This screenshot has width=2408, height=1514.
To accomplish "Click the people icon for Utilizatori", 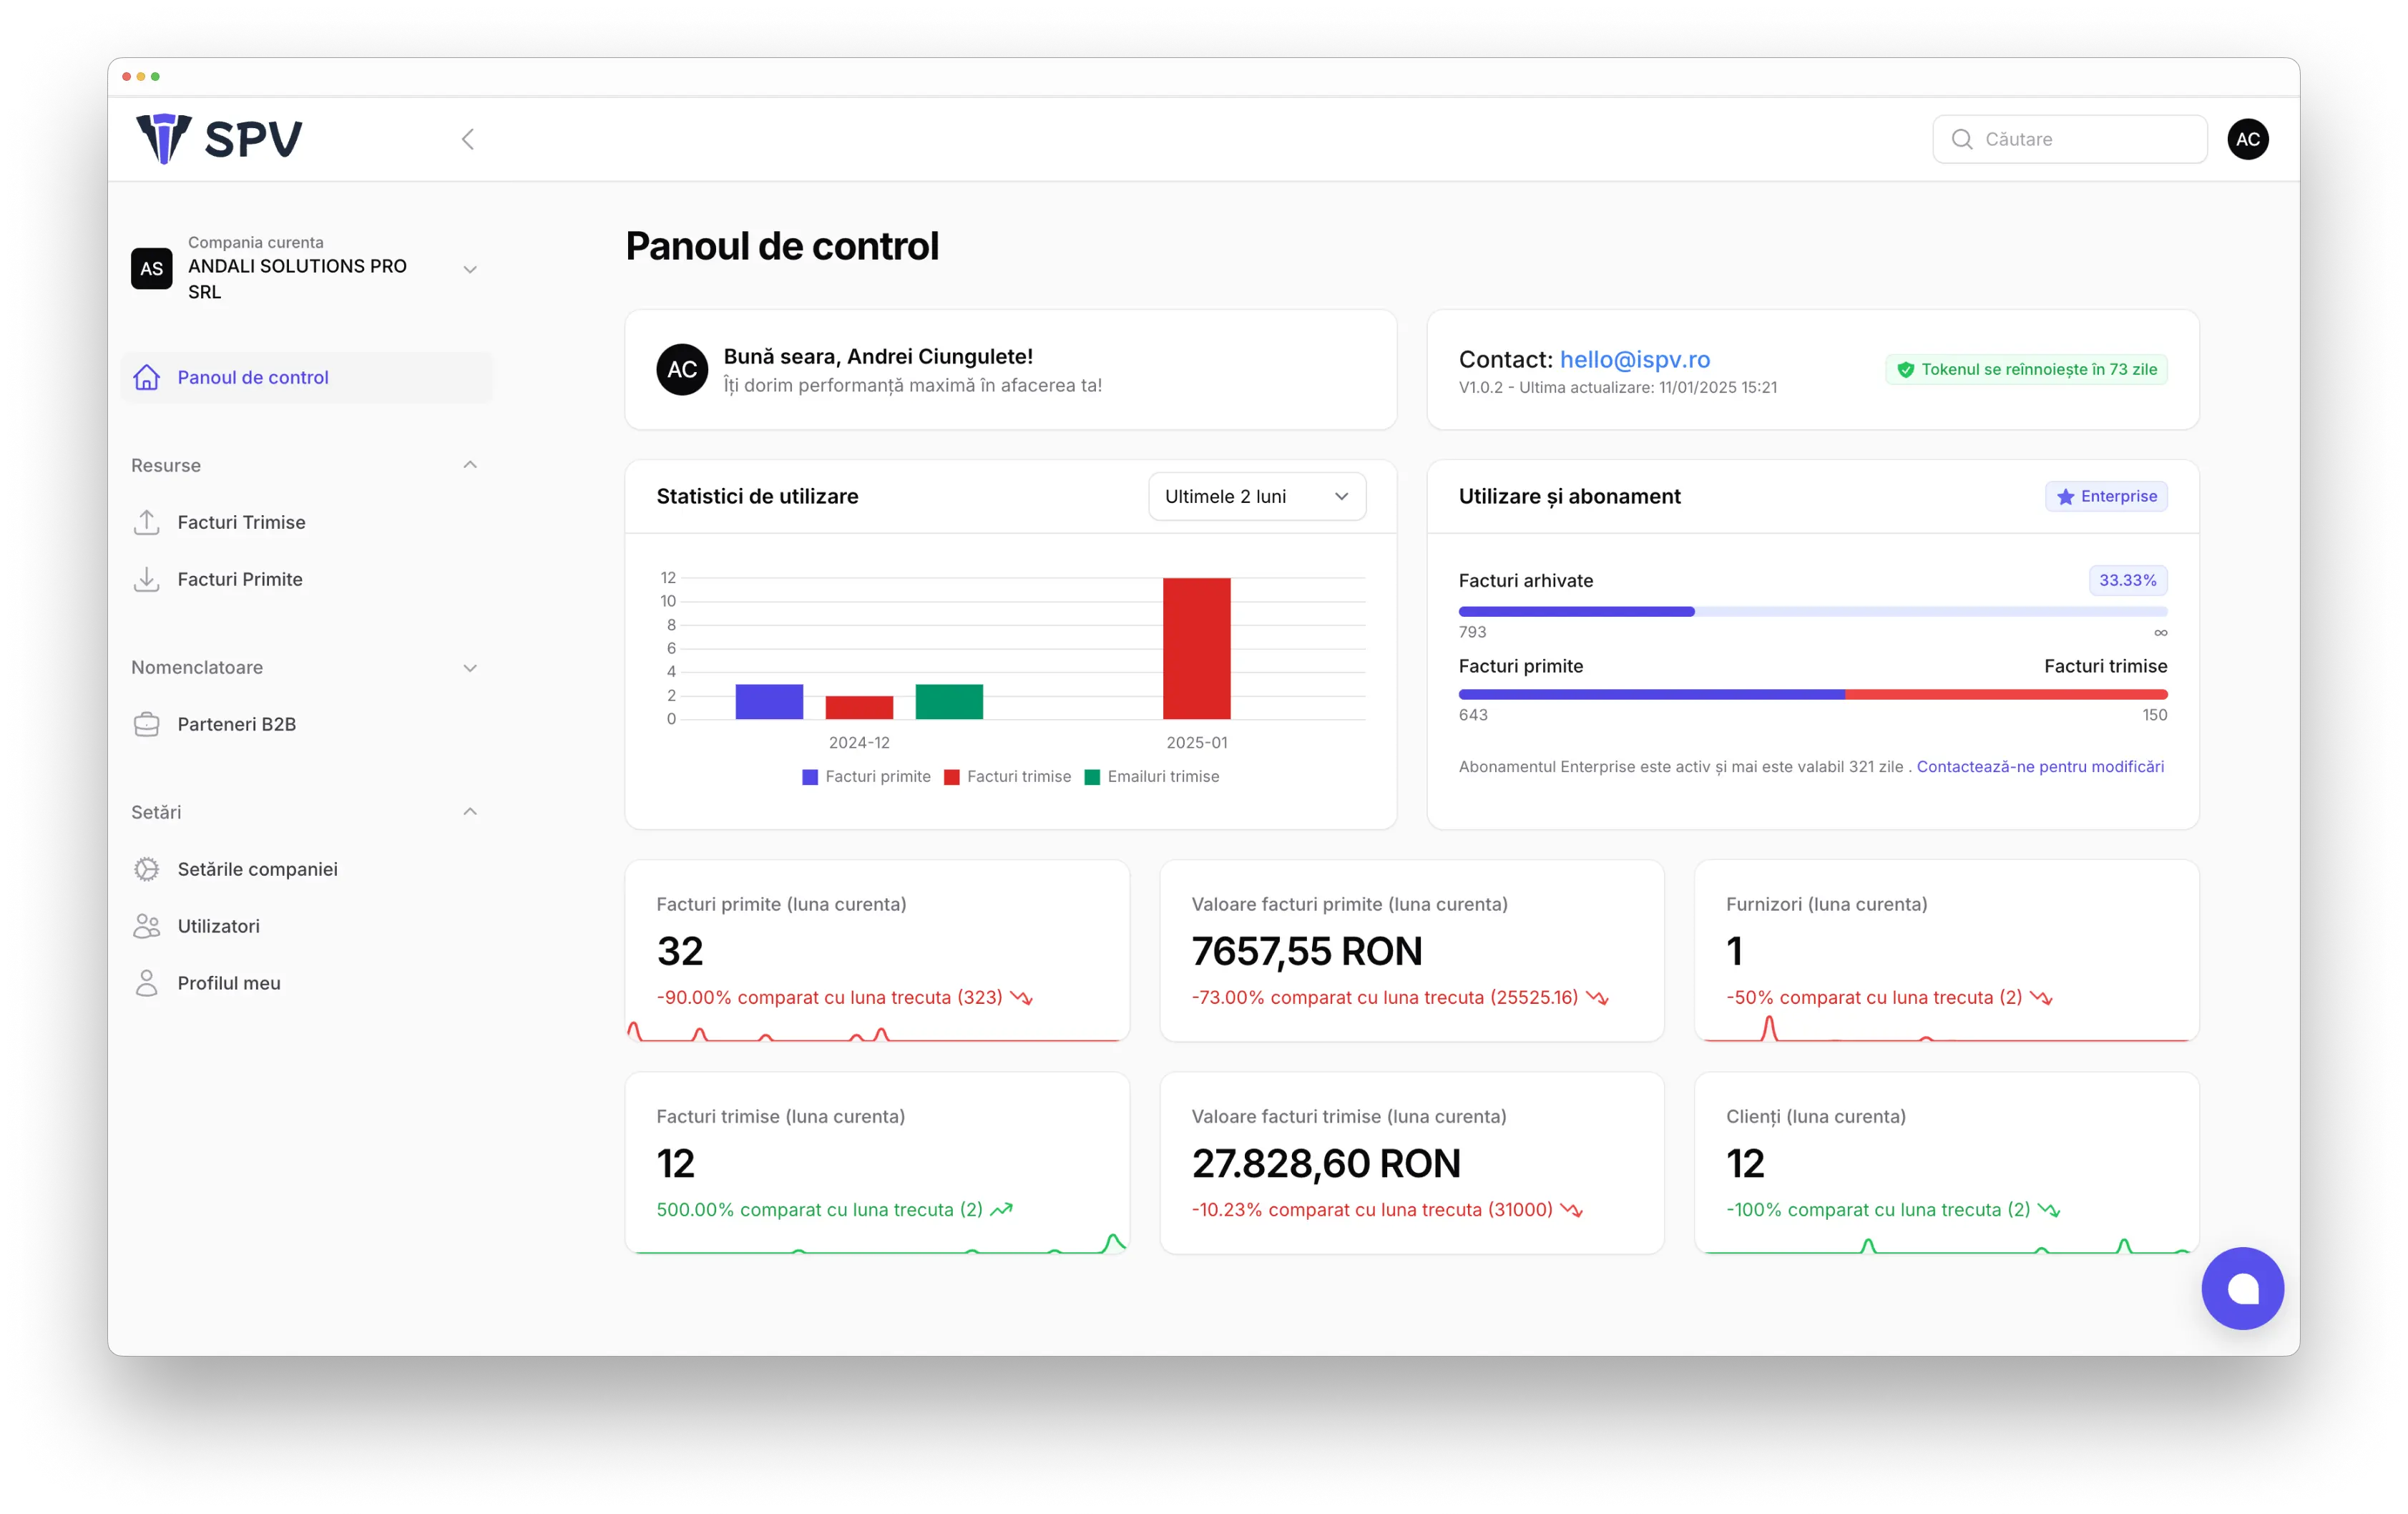I will coord(147,926).
